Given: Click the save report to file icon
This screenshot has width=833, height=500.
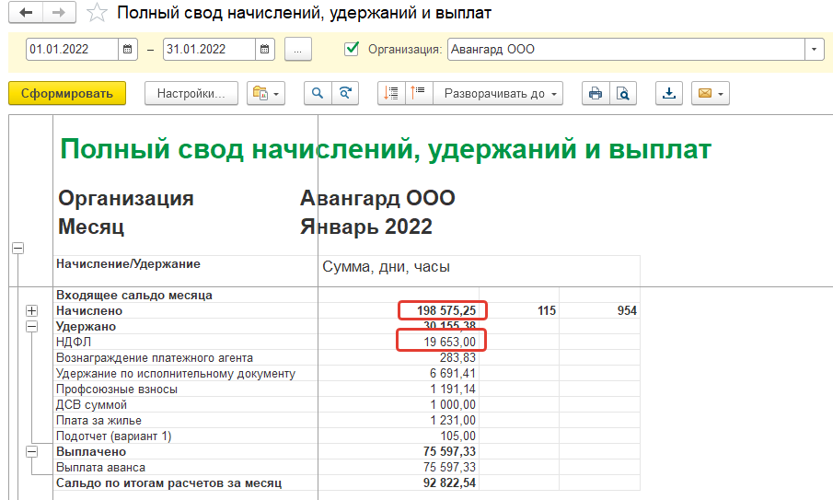Looking at the screenshot, I should [x=669, y=93].
